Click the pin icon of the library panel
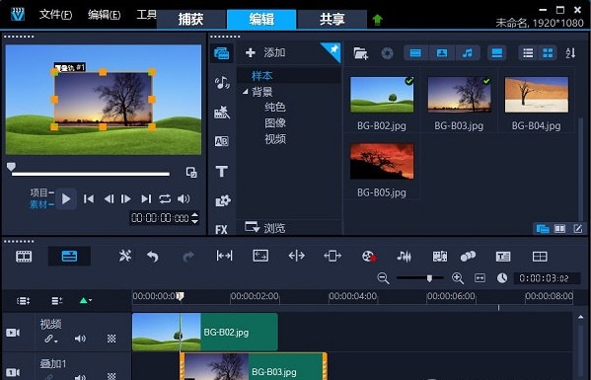This screenshot has height=380, width=591. (x=333, y=49)
